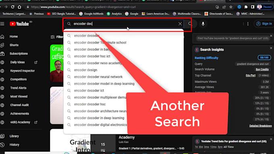
Task: Open the browser extensions puzzle icon
Action: pos(246,7)
